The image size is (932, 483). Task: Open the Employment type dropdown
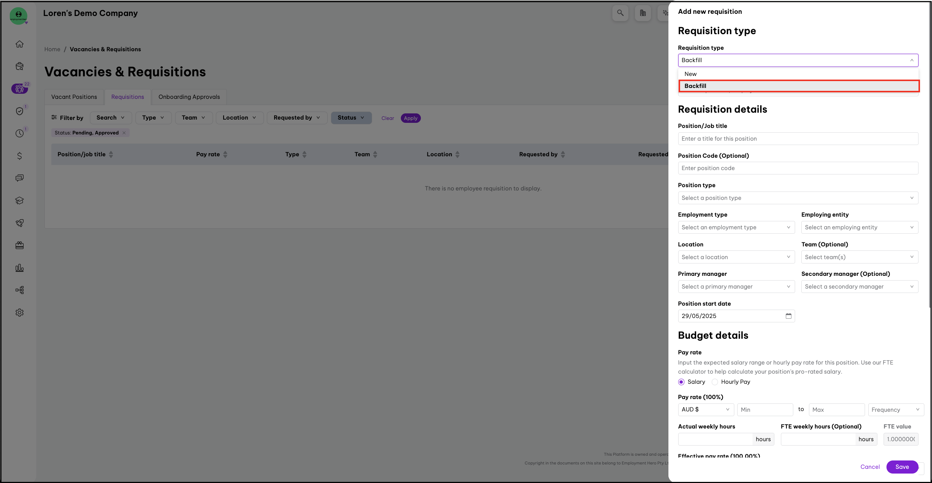(x=736, y=228)
